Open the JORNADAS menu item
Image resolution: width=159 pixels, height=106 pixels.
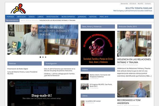[x=82, y=17]
